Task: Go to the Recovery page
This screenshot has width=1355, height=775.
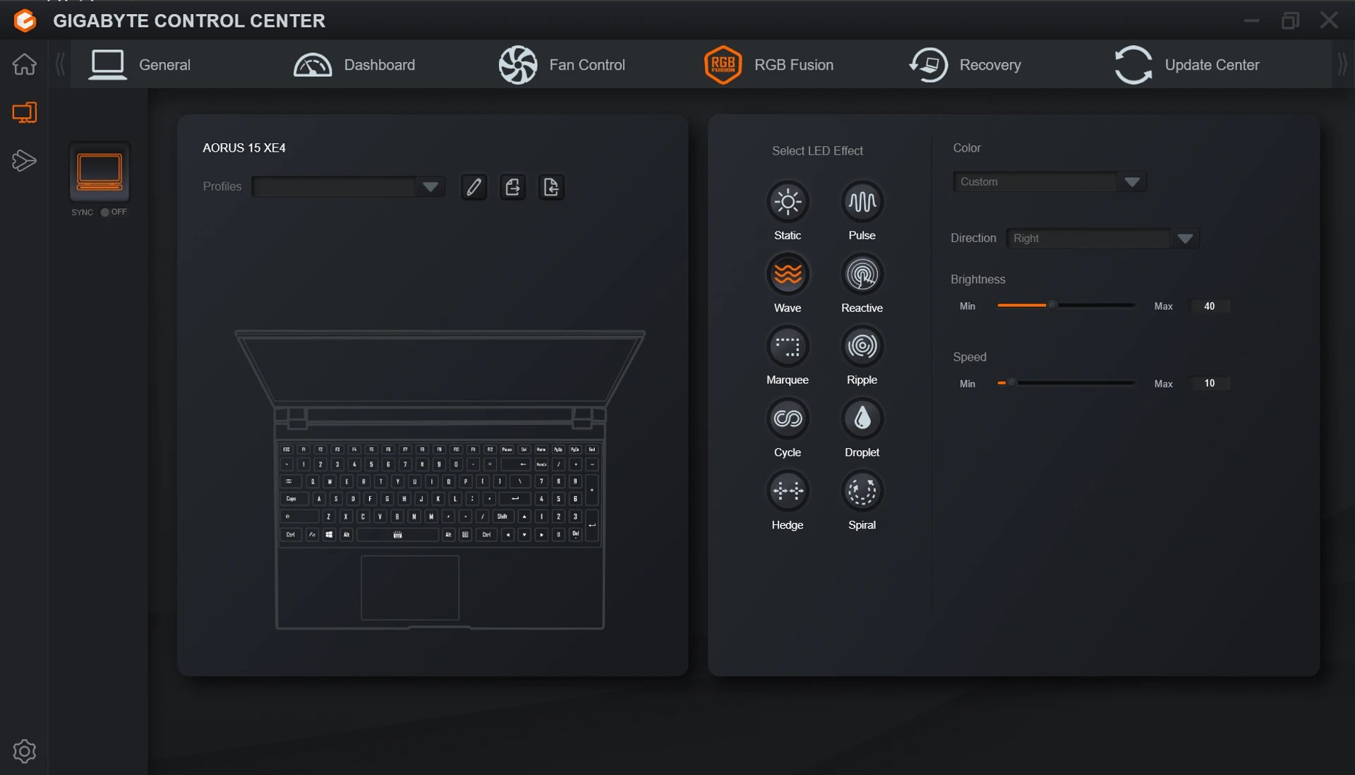Action: (x=965, y=64)
